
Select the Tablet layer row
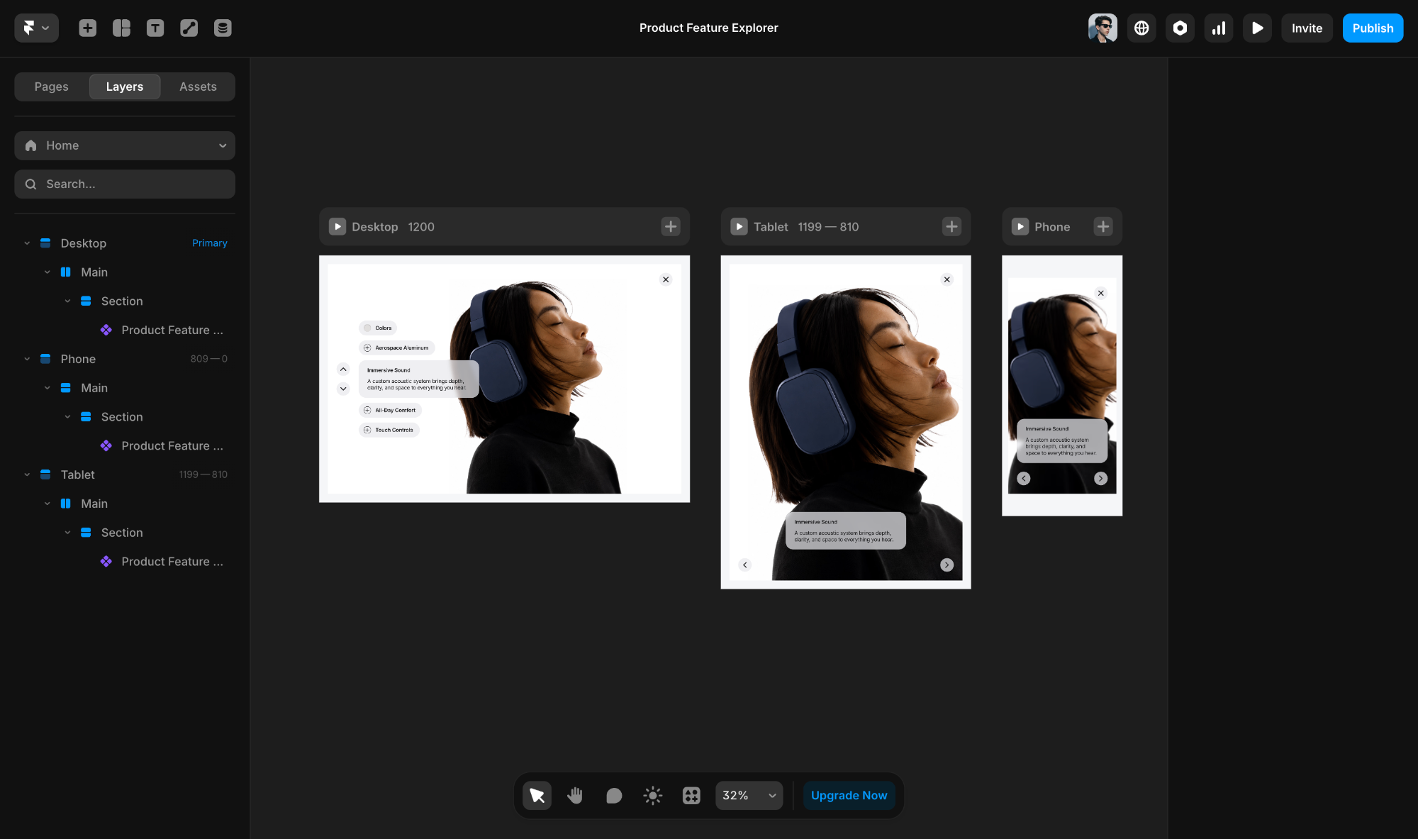pos(125,474)
